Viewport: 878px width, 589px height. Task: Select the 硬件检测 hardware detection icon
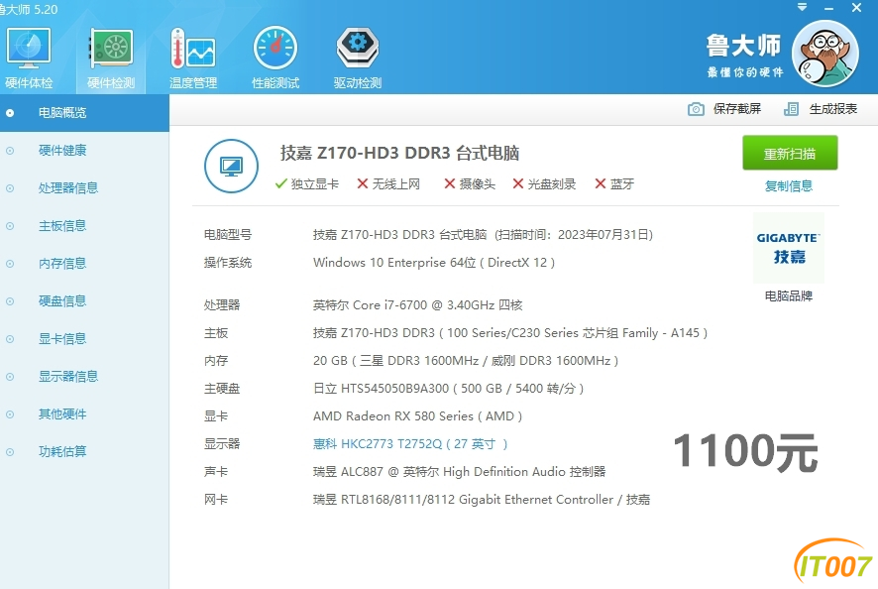[x=111, y=59]
